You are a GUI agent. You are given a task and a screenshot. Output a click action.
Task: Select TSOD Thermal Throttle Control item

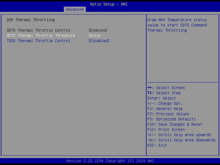38,41
